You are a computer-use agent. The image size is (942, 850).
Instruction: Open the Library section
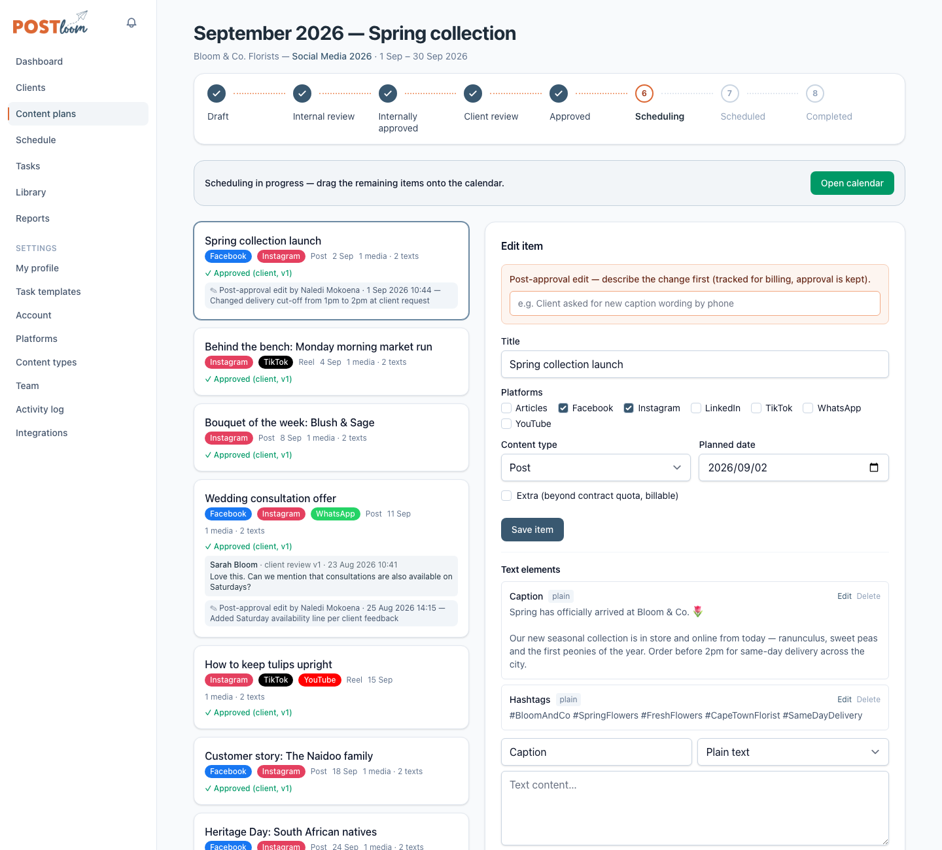78,192
